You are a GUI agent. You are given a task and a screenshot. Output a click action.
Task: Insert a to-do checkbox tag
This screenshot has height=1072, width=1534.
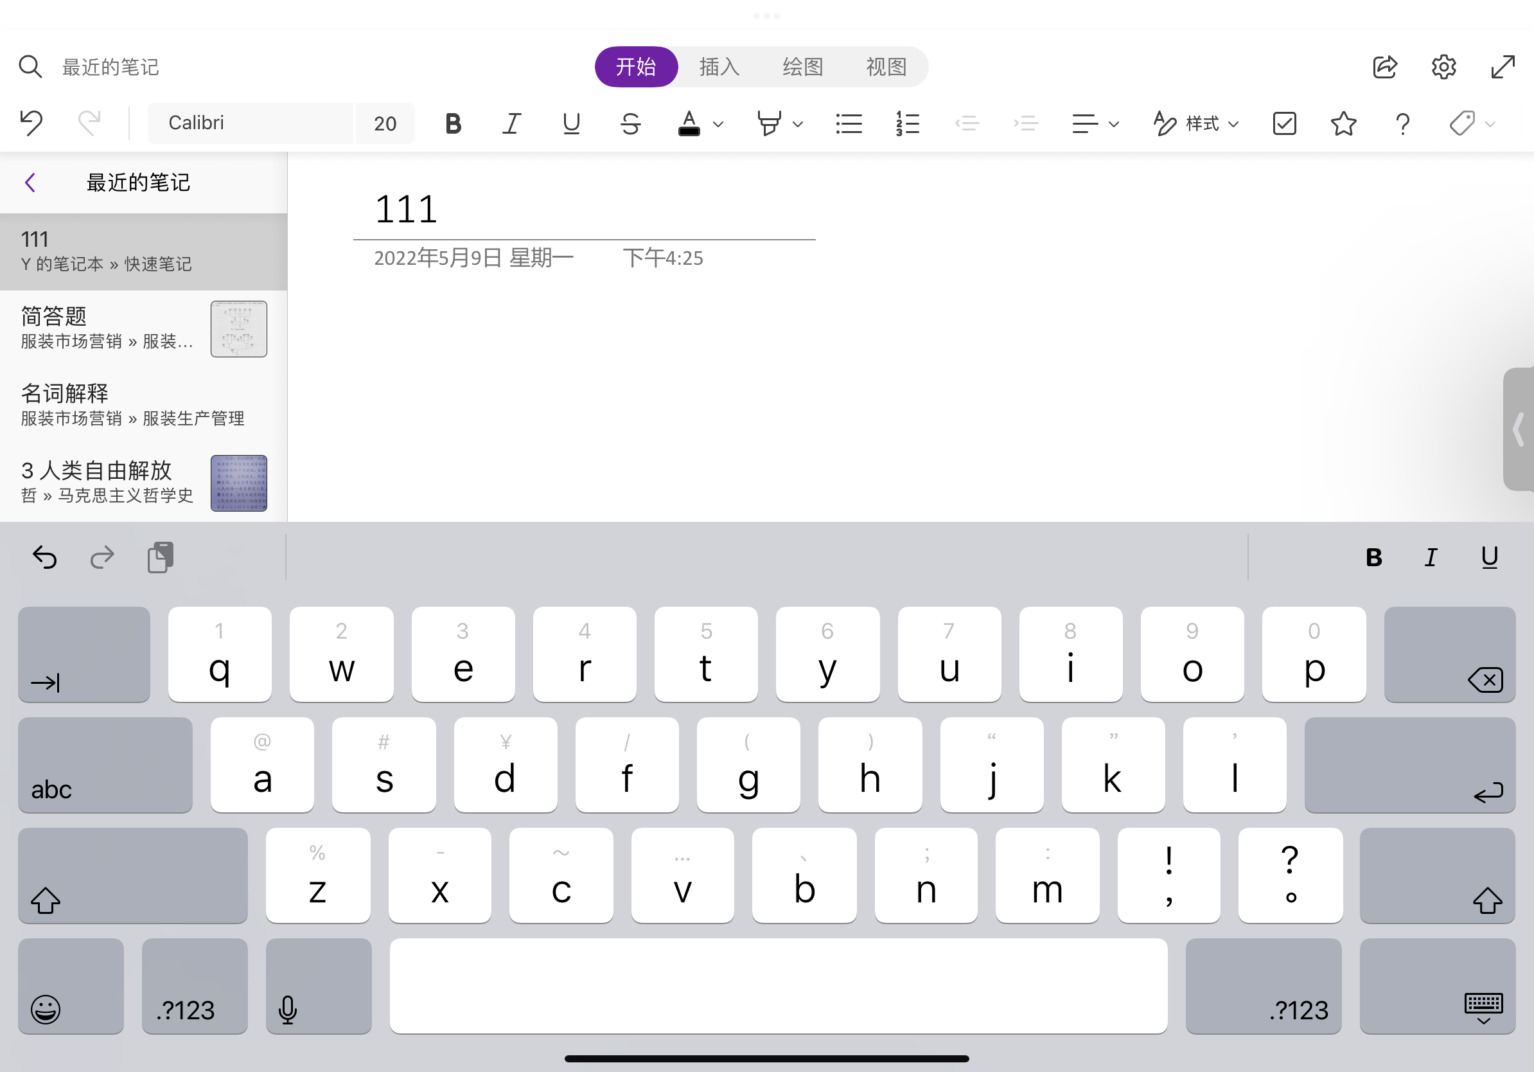pyautogui.click(x=1284, y=123)
